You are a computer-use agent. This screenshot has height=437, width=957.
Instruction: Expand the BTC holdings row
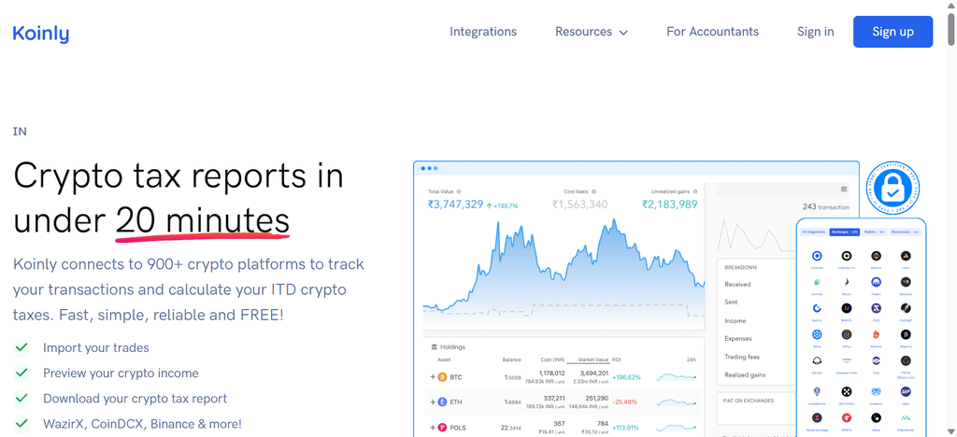(x=433, y=377)
